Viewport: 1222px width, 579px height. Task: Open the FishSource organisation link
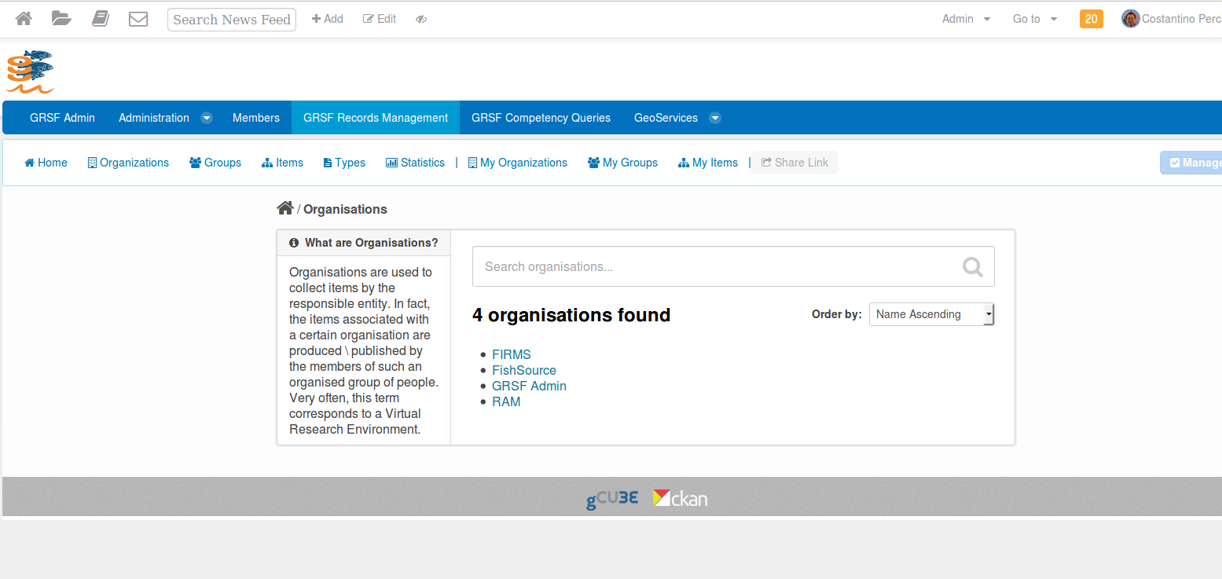[x=523, y=370]
